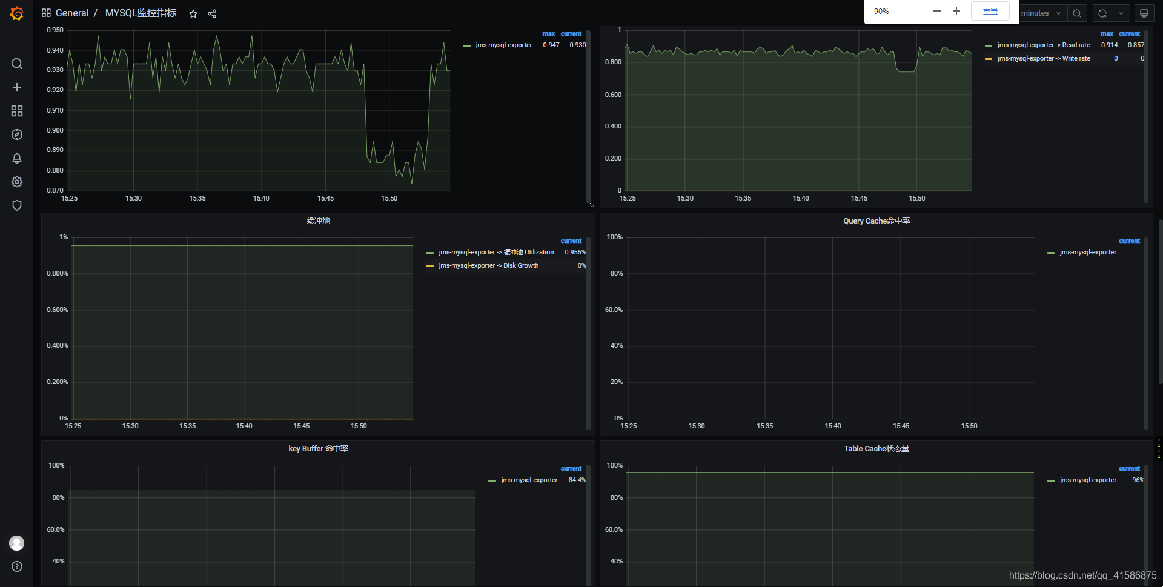Change color of Write rate legend swatch

click(989, 59)
